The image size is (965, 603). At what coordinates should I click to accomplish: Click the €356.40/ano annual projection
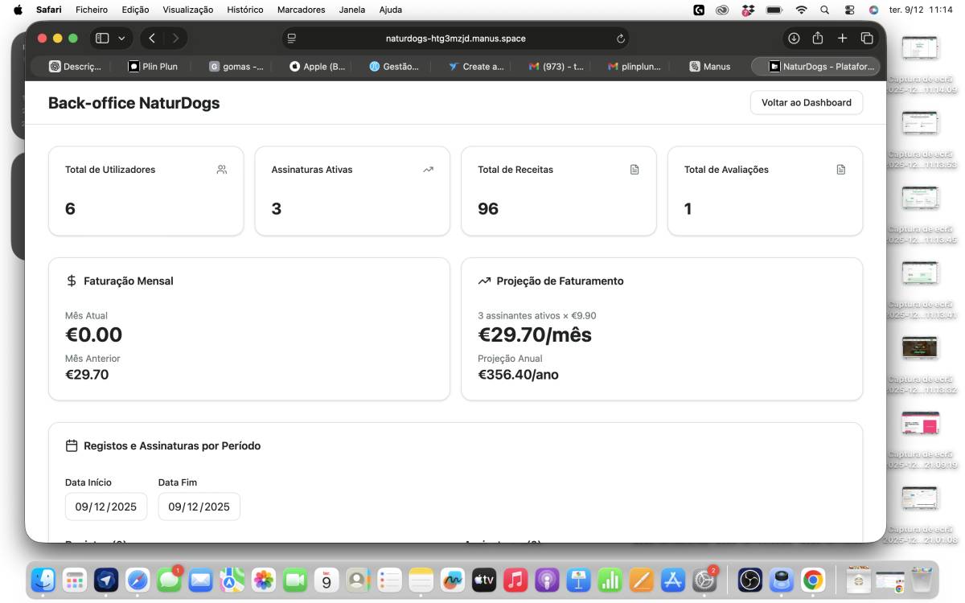(x=518, y=375)
